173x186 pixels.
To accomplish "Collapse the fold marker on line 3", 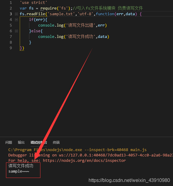I will [x=16, y=14].
